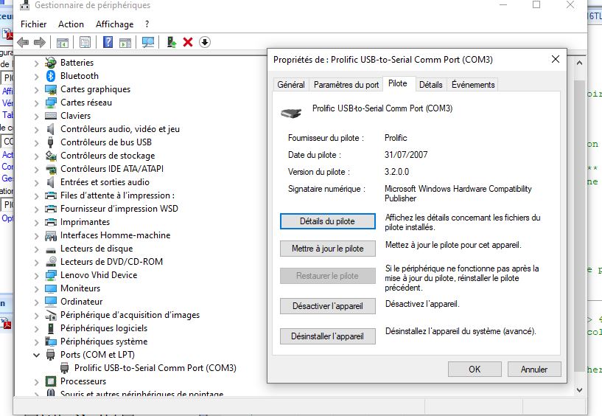Viewport: 602px width, 416px height.
Task: Click the scrollbar down arrow at bottom right
Action: (x=579, y=390)
